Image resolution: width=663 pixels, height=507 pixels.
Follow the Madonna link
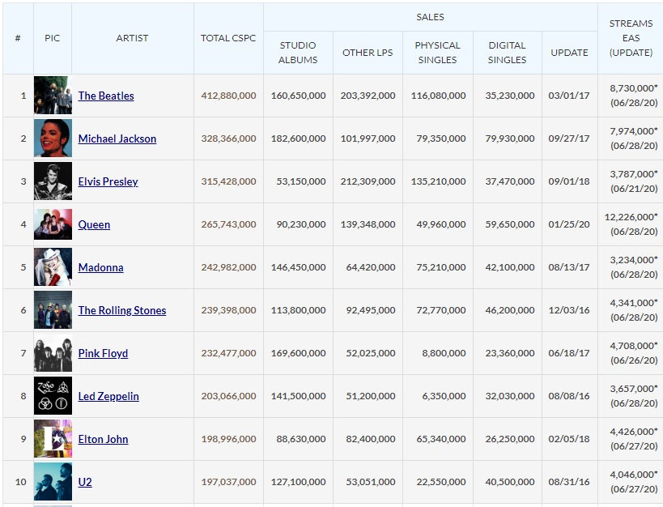(100, 267)
